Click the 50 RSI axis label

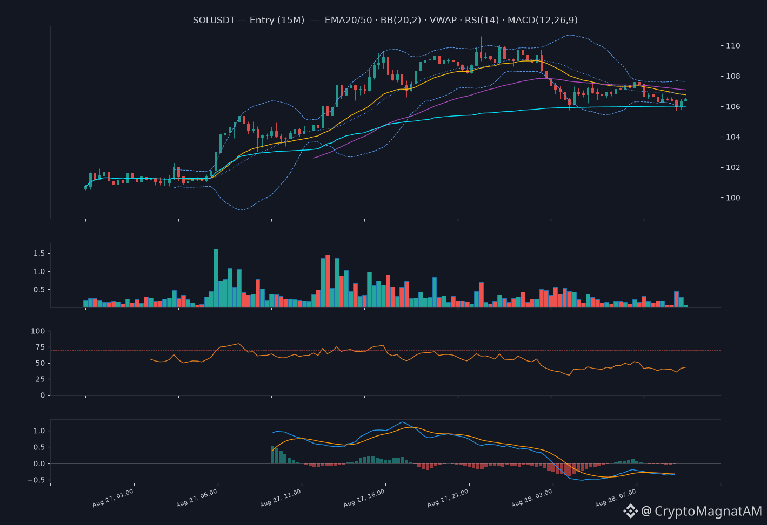pos(41,363)
